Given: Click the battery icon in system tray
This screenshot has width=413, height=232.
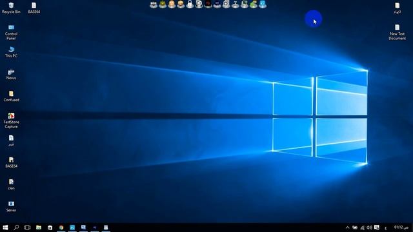Looking at the screenshot, I should [x=355, y=227].
